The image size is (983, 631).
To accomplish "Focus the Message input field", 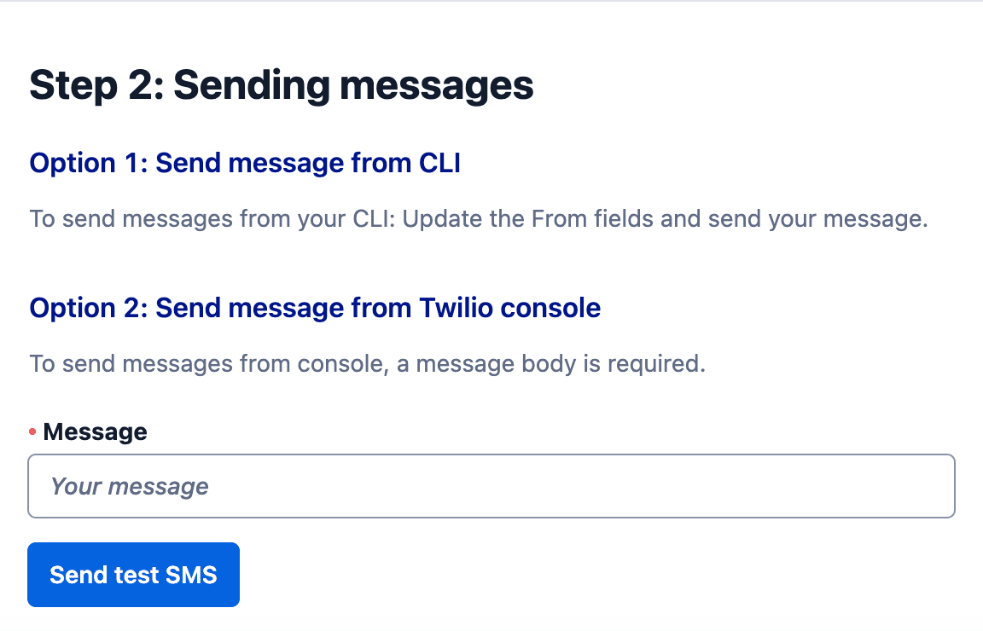I will click(491, 486).
